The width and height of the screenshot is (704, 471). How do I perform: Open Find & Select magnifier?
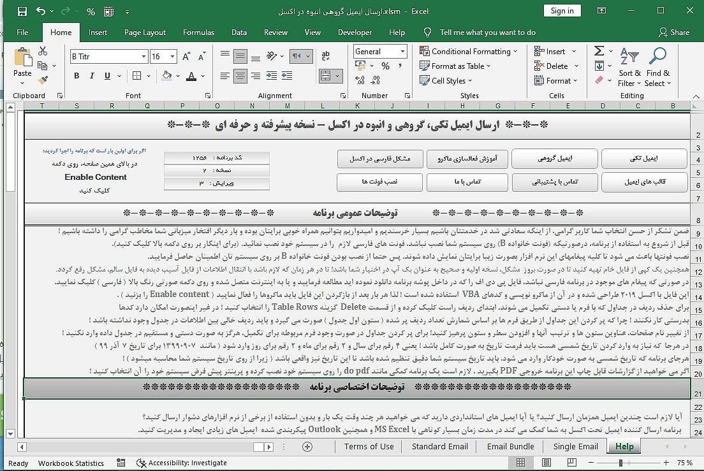coord(657,68)
